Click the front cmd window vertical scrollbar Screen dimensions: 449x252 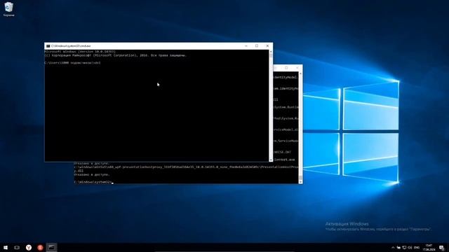pos(271,106)
